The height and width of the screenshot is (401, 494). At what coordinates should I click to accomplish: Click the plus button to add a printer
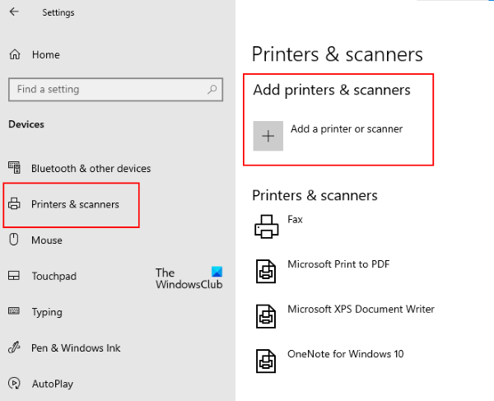(268, 136)
